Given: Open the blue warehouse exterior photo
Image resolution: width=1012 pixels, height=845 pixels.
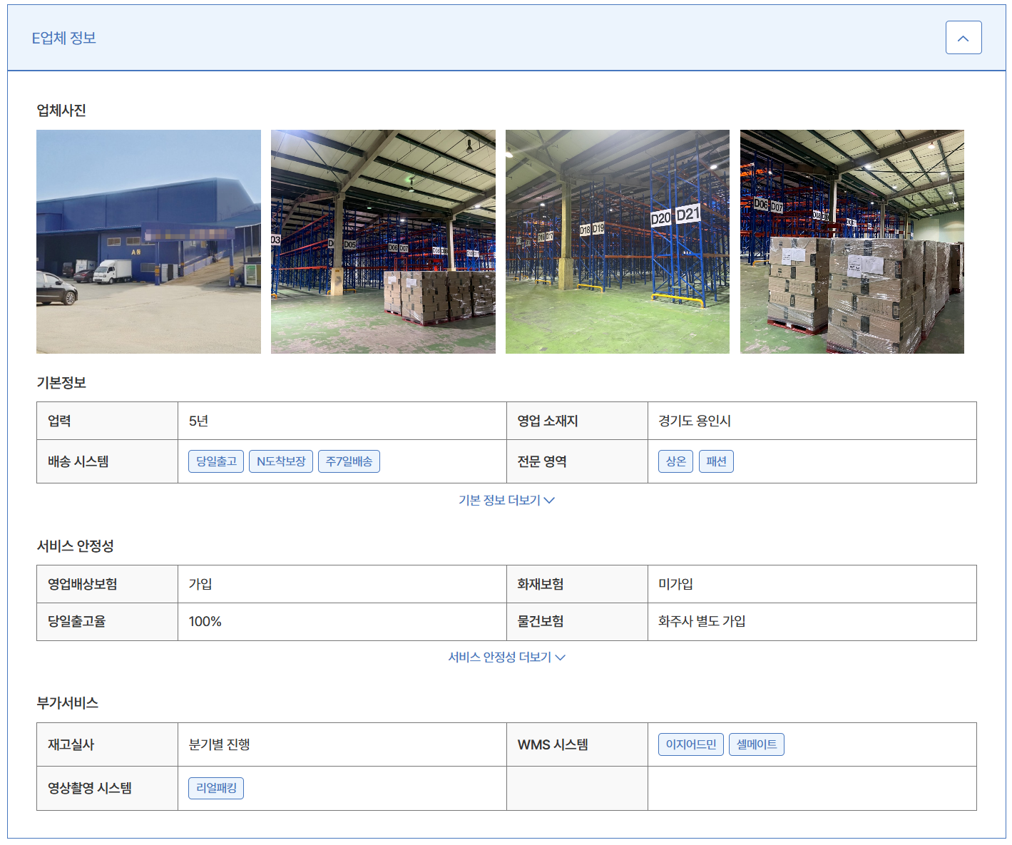Looking at the screenshot, I should click(x=148, y=242).
